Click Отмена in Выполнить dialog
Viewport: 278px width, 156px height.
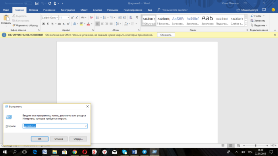click(59, 139)
